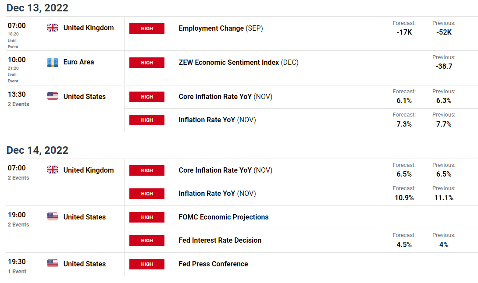Image resolution: width=478 pixels, height=283 pixels.
Task: Open the Fed Press Conference event
Action: pyautogui.click(x=213, y=264)
